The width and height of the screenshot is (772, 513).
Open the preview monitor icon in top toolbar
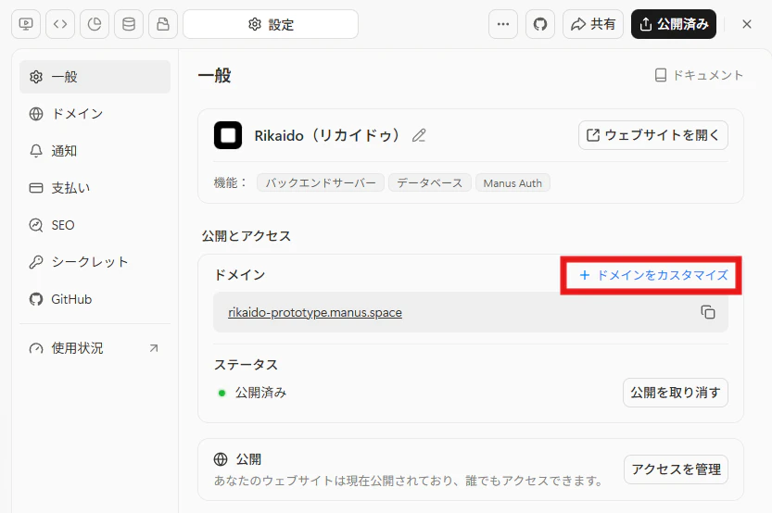pos(26,24)
